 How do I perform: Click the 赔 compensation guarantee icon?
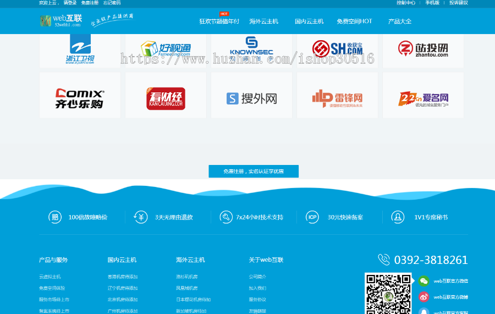coord(55,217)
